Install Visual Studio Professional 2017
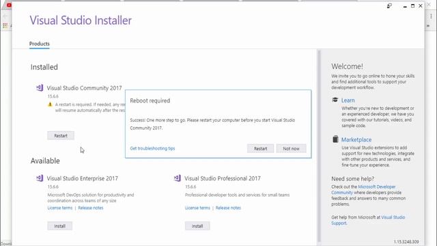437x246 pixels. pos(197,226)
